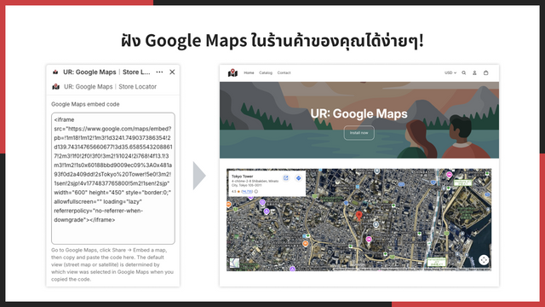
Task: Open the Catalog menu link
Action: (x=266, y=72)
